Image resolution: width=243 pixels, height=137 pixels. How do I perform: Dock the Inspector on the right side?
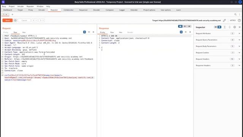coord(219,27)
